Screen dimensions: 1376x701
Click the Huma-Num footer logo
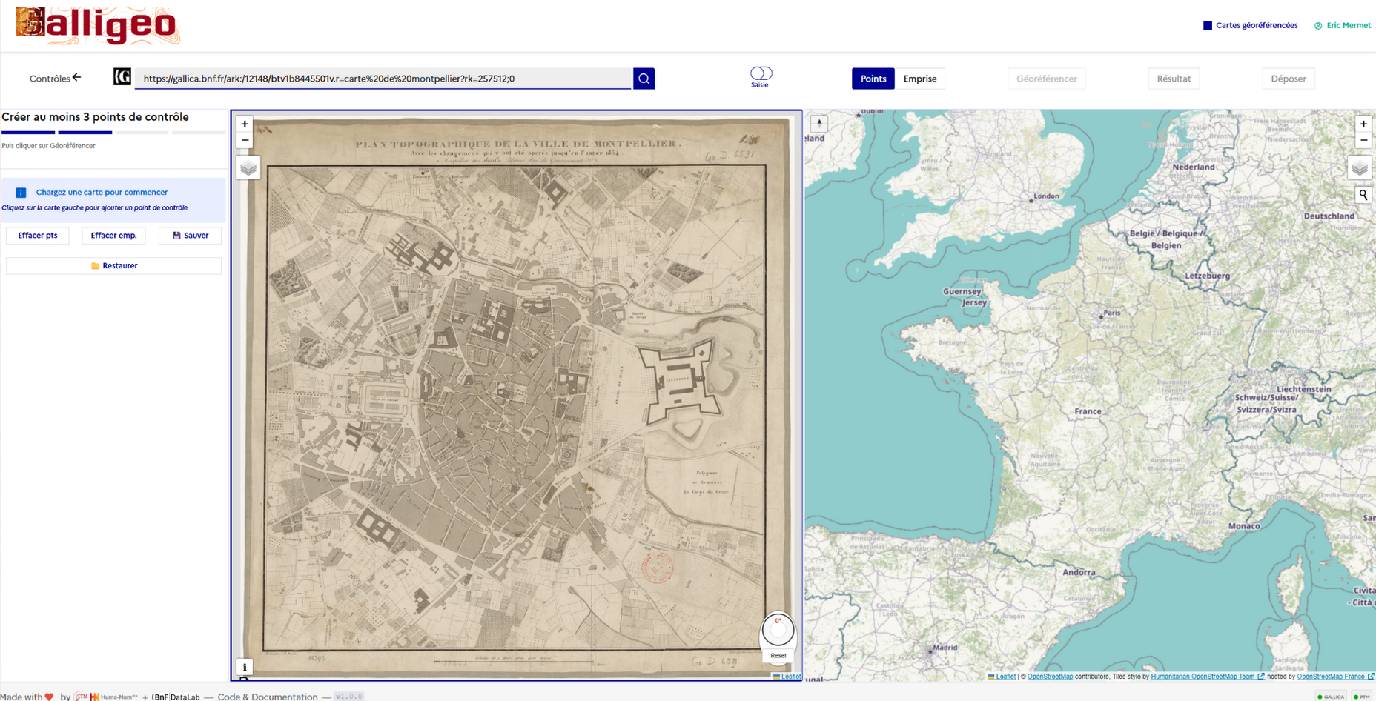coord(113,697)
